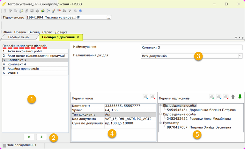Open the Файл menu
This screenshot has height=149, width=245.
pos(8,32)
